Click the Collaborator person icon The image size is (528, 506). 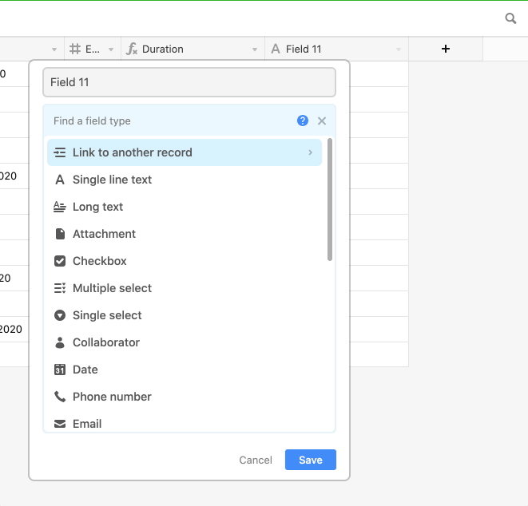(x=60, y=342)
